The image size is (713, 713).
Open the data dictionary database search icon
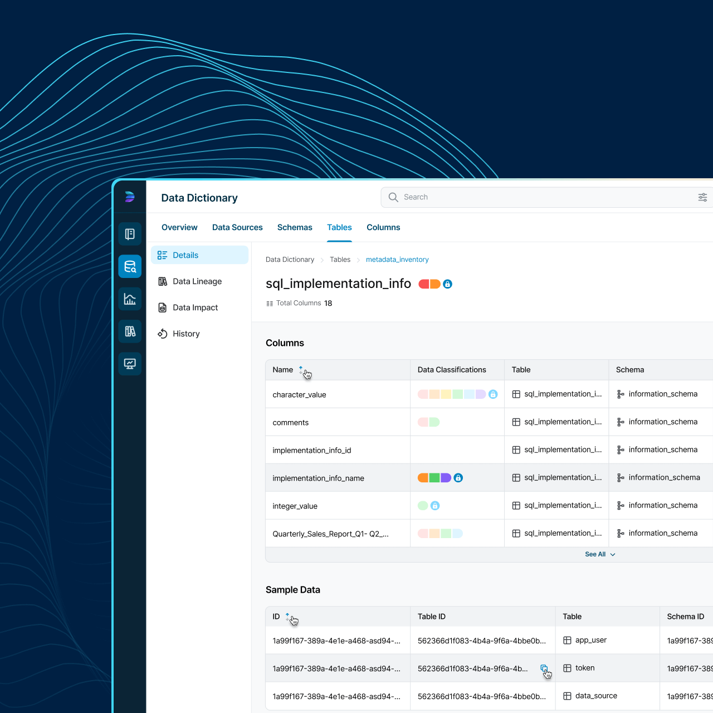pos(130,266)
